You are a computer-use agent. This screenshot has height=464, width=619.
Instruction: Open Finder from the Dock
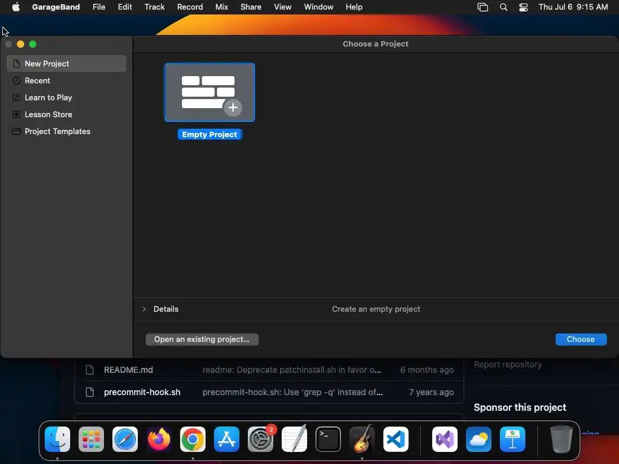[x=57, y=439]
